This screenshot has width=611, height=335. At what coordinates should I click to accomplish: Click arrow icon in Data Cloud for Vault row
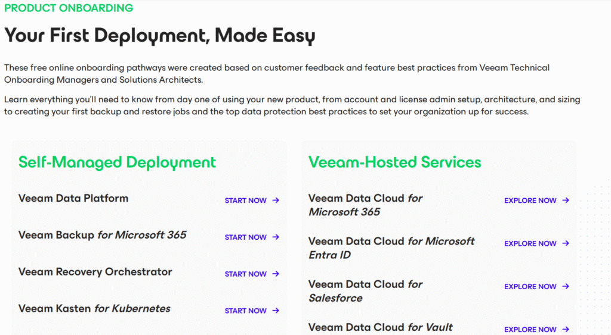click(566, 330)
